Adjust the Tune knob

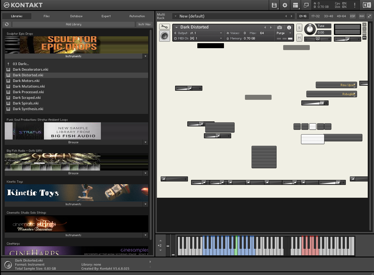coord(310,29)
